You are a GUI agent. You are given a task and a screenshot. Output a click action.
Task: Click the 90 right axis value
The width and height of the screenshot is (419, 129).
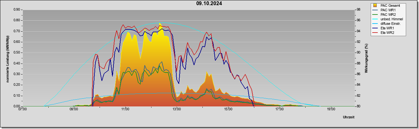point(358,53)
